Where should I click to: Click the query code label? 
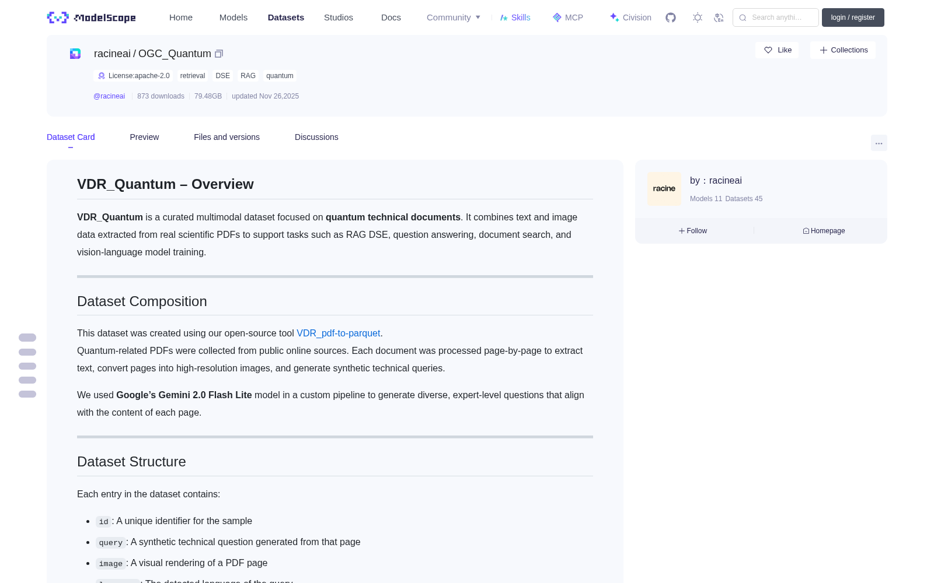point(110,542)
